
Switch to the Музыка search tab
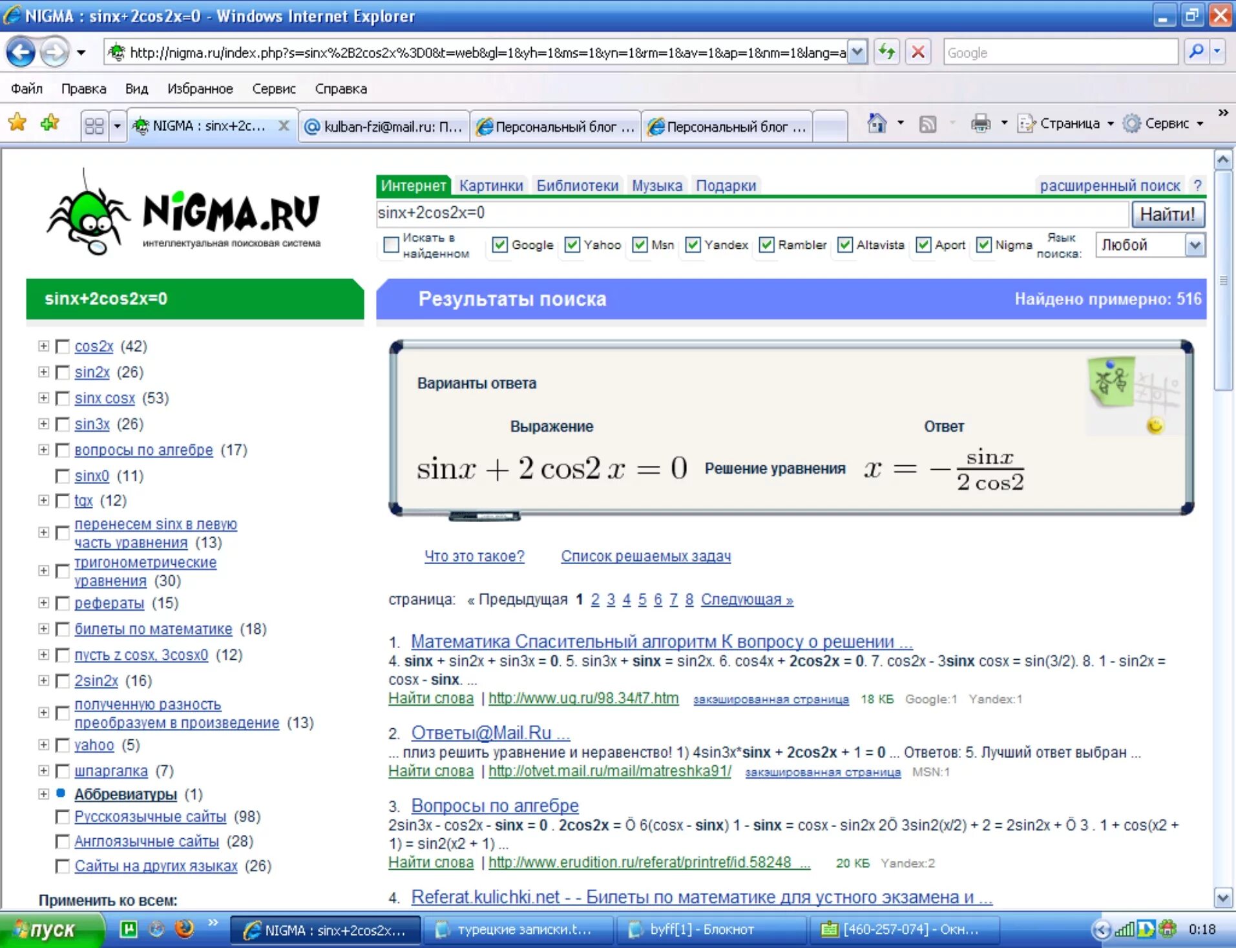coord(657,185)
